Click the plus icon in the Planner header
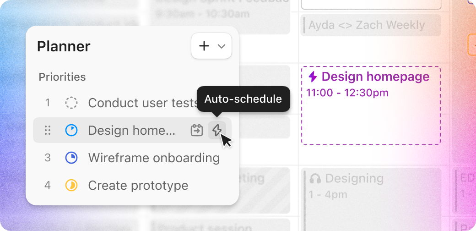 [204, 46]
